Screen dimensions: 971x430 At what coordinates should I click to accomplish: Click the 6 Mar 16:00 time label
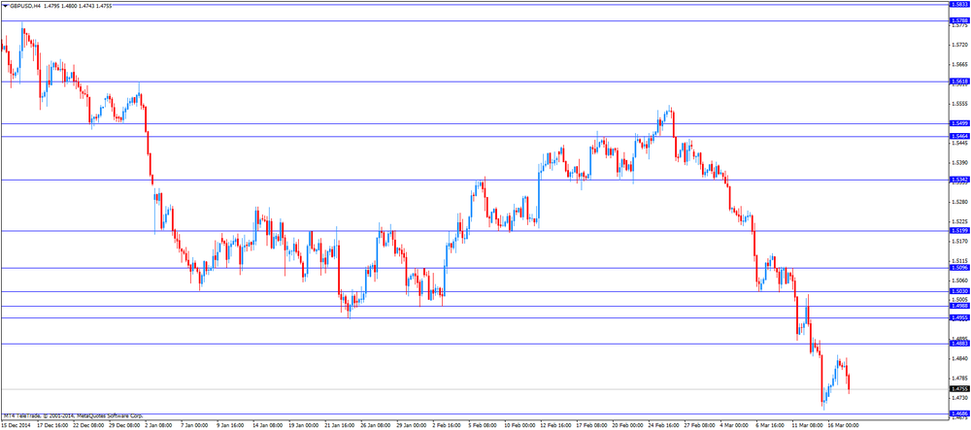[772, 426]
